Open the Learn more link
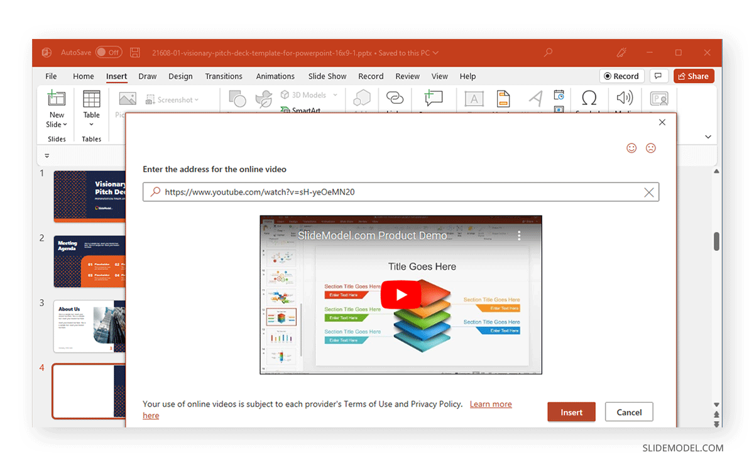This screenshot has height=467, width=754. point(491,404)
